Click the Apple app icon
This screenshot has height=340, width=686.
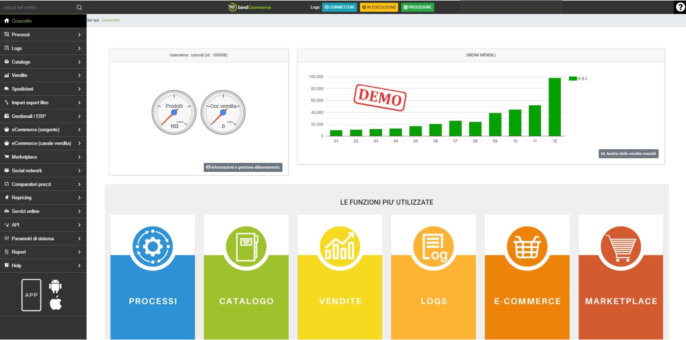[56, 303]
